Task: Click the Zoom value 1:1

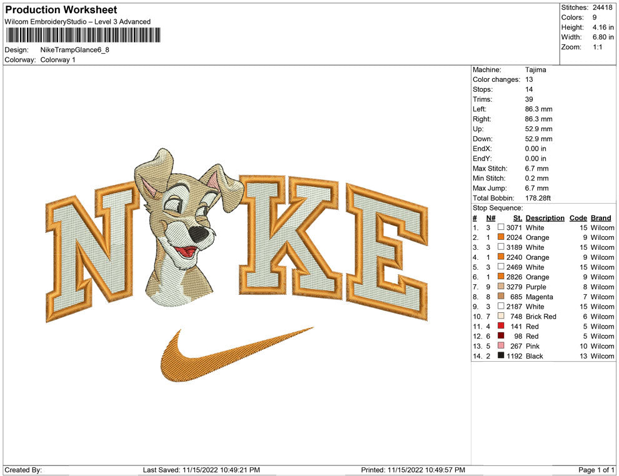Action: 597,47
